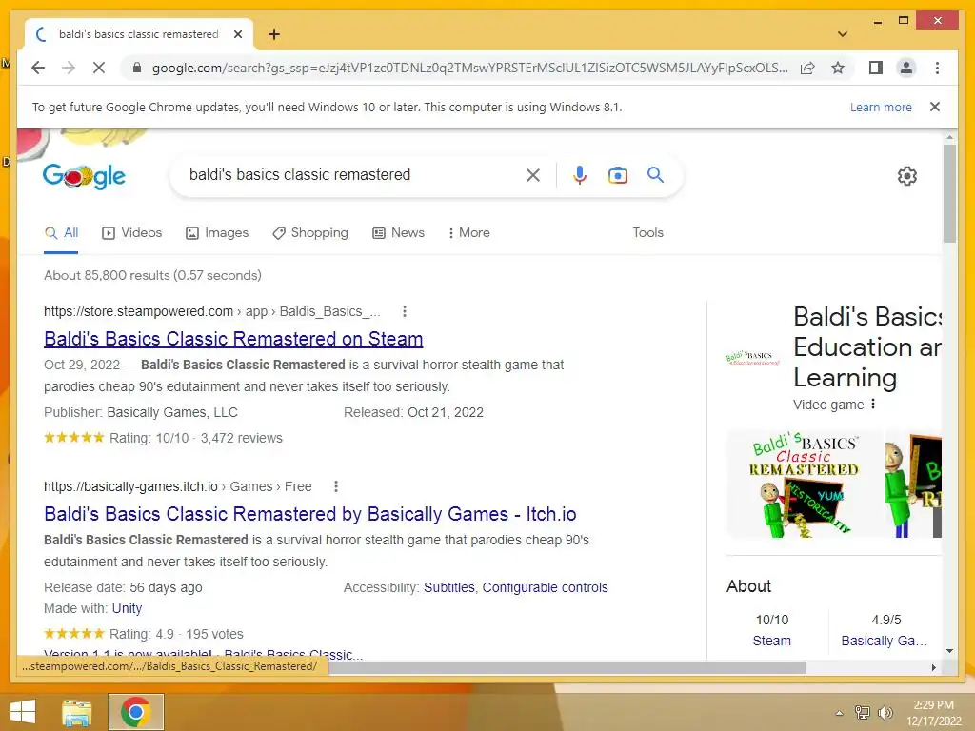
Task: Switch to Videos results
Action: [131, 233]
